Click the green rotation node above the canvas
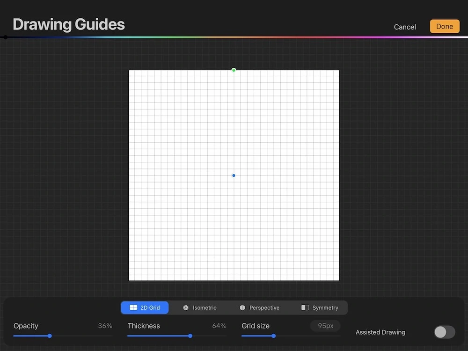This screenshot has height=351, width=468. (234, 70)
